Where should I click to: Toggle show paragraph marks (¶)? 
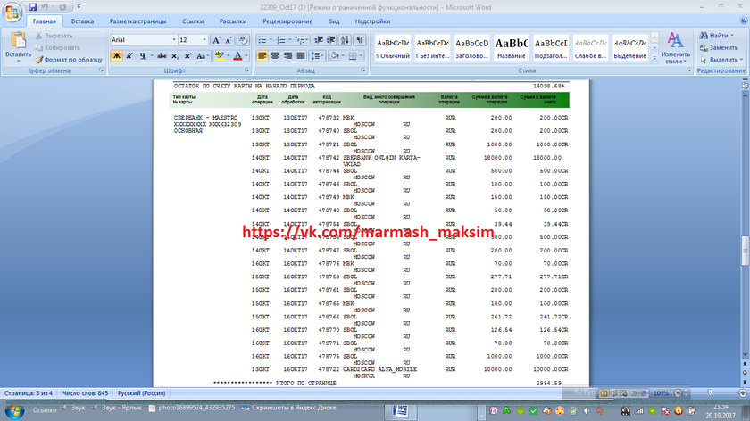coord(360,40)
